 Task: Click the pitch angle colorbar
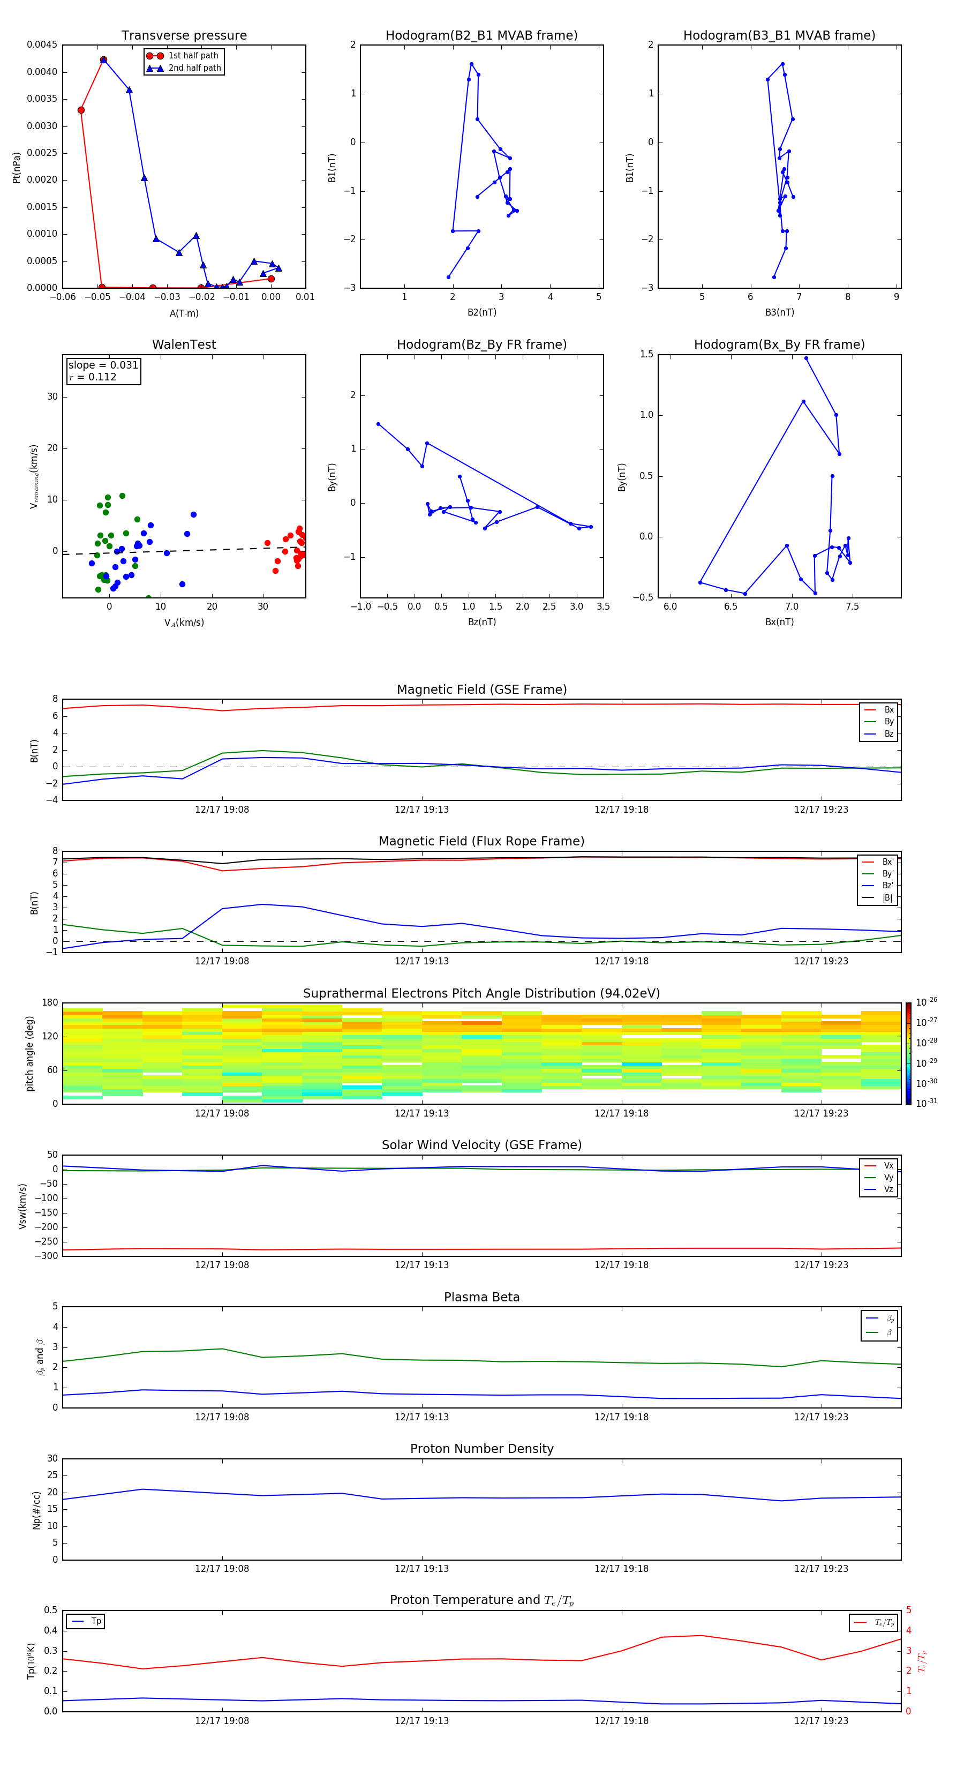click(908, 1053)
